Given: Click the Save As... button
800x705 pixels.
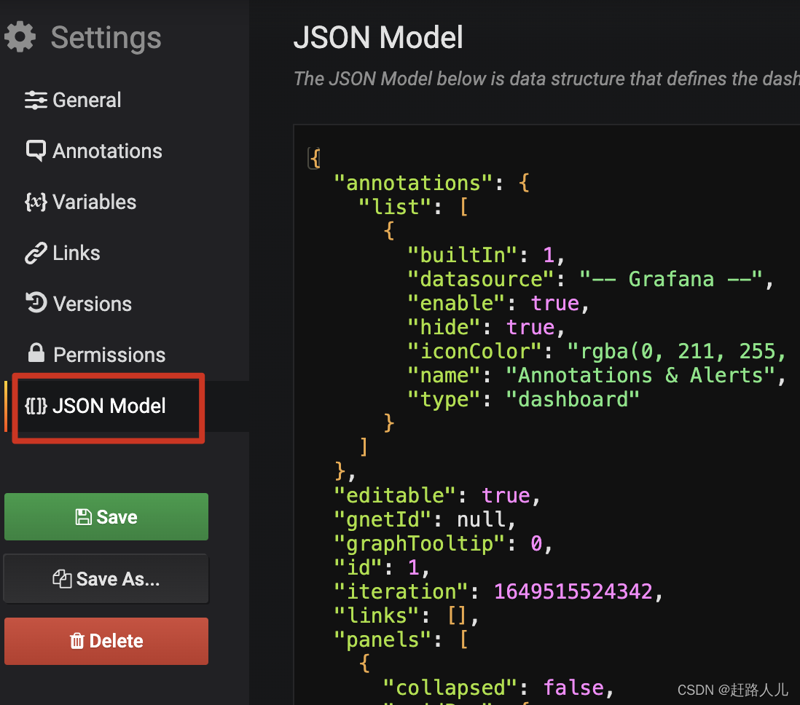Looking at the screenshot, I should point(106,579).
